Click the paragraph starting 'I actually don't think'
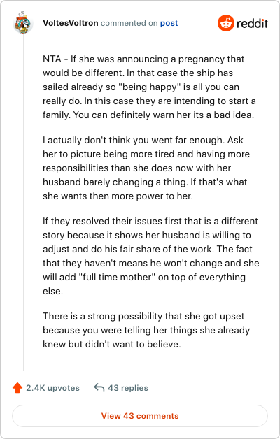The height and width of the screenshot is (439, 280). tap(146, 168)
